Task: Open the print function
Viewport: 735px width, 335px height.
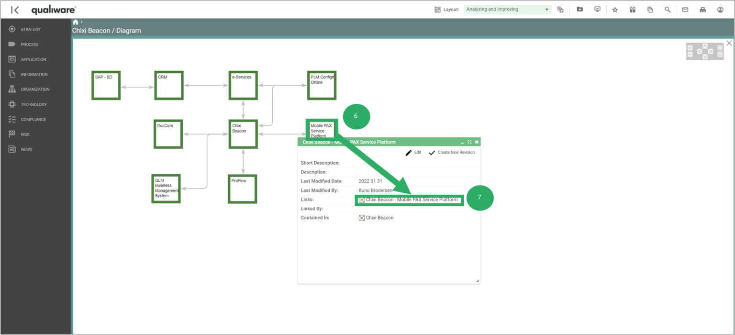Action: [702, 9]
